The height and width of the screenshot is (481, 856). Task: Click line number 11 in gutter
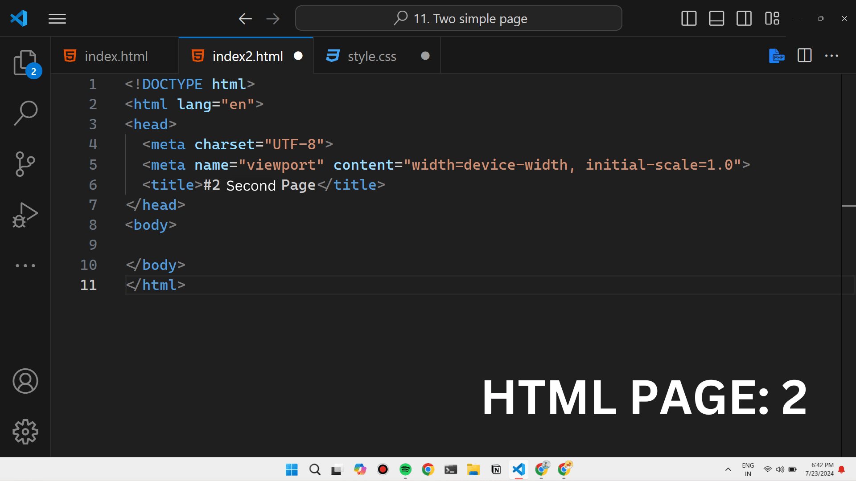[x=88, y=285]
